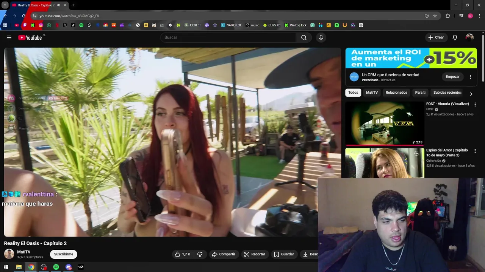
Task: Bookmark this page with the star icon
Action: [435, 16]
